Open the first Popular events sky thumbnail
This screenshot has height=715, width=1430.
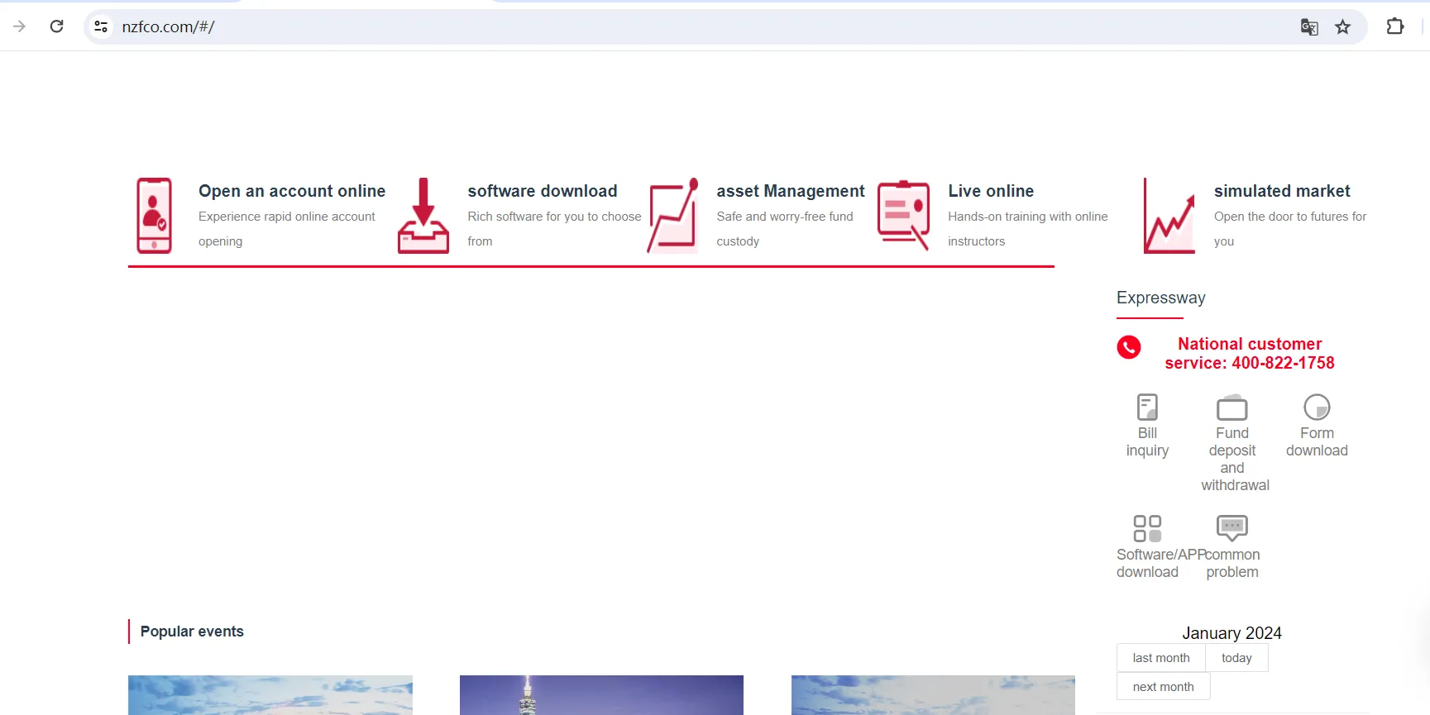tap(270, 695)
